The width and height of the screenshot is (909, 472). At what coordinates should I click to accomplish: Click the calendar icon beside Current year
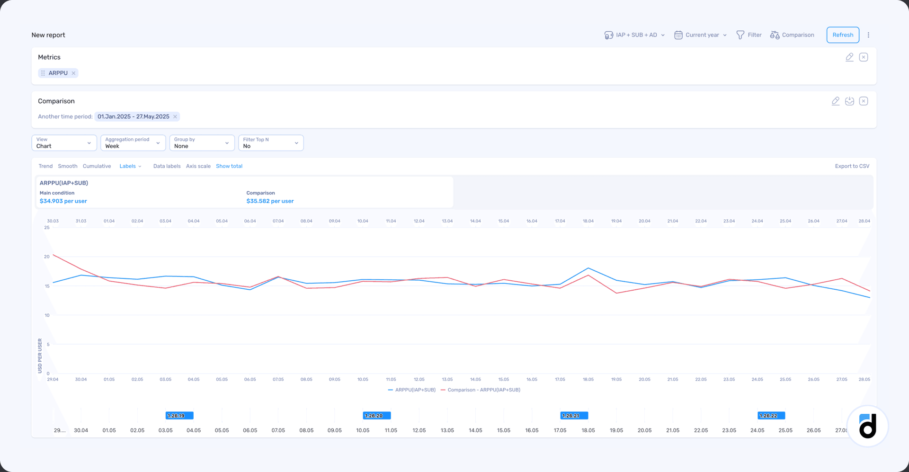[x=678, y=35]
